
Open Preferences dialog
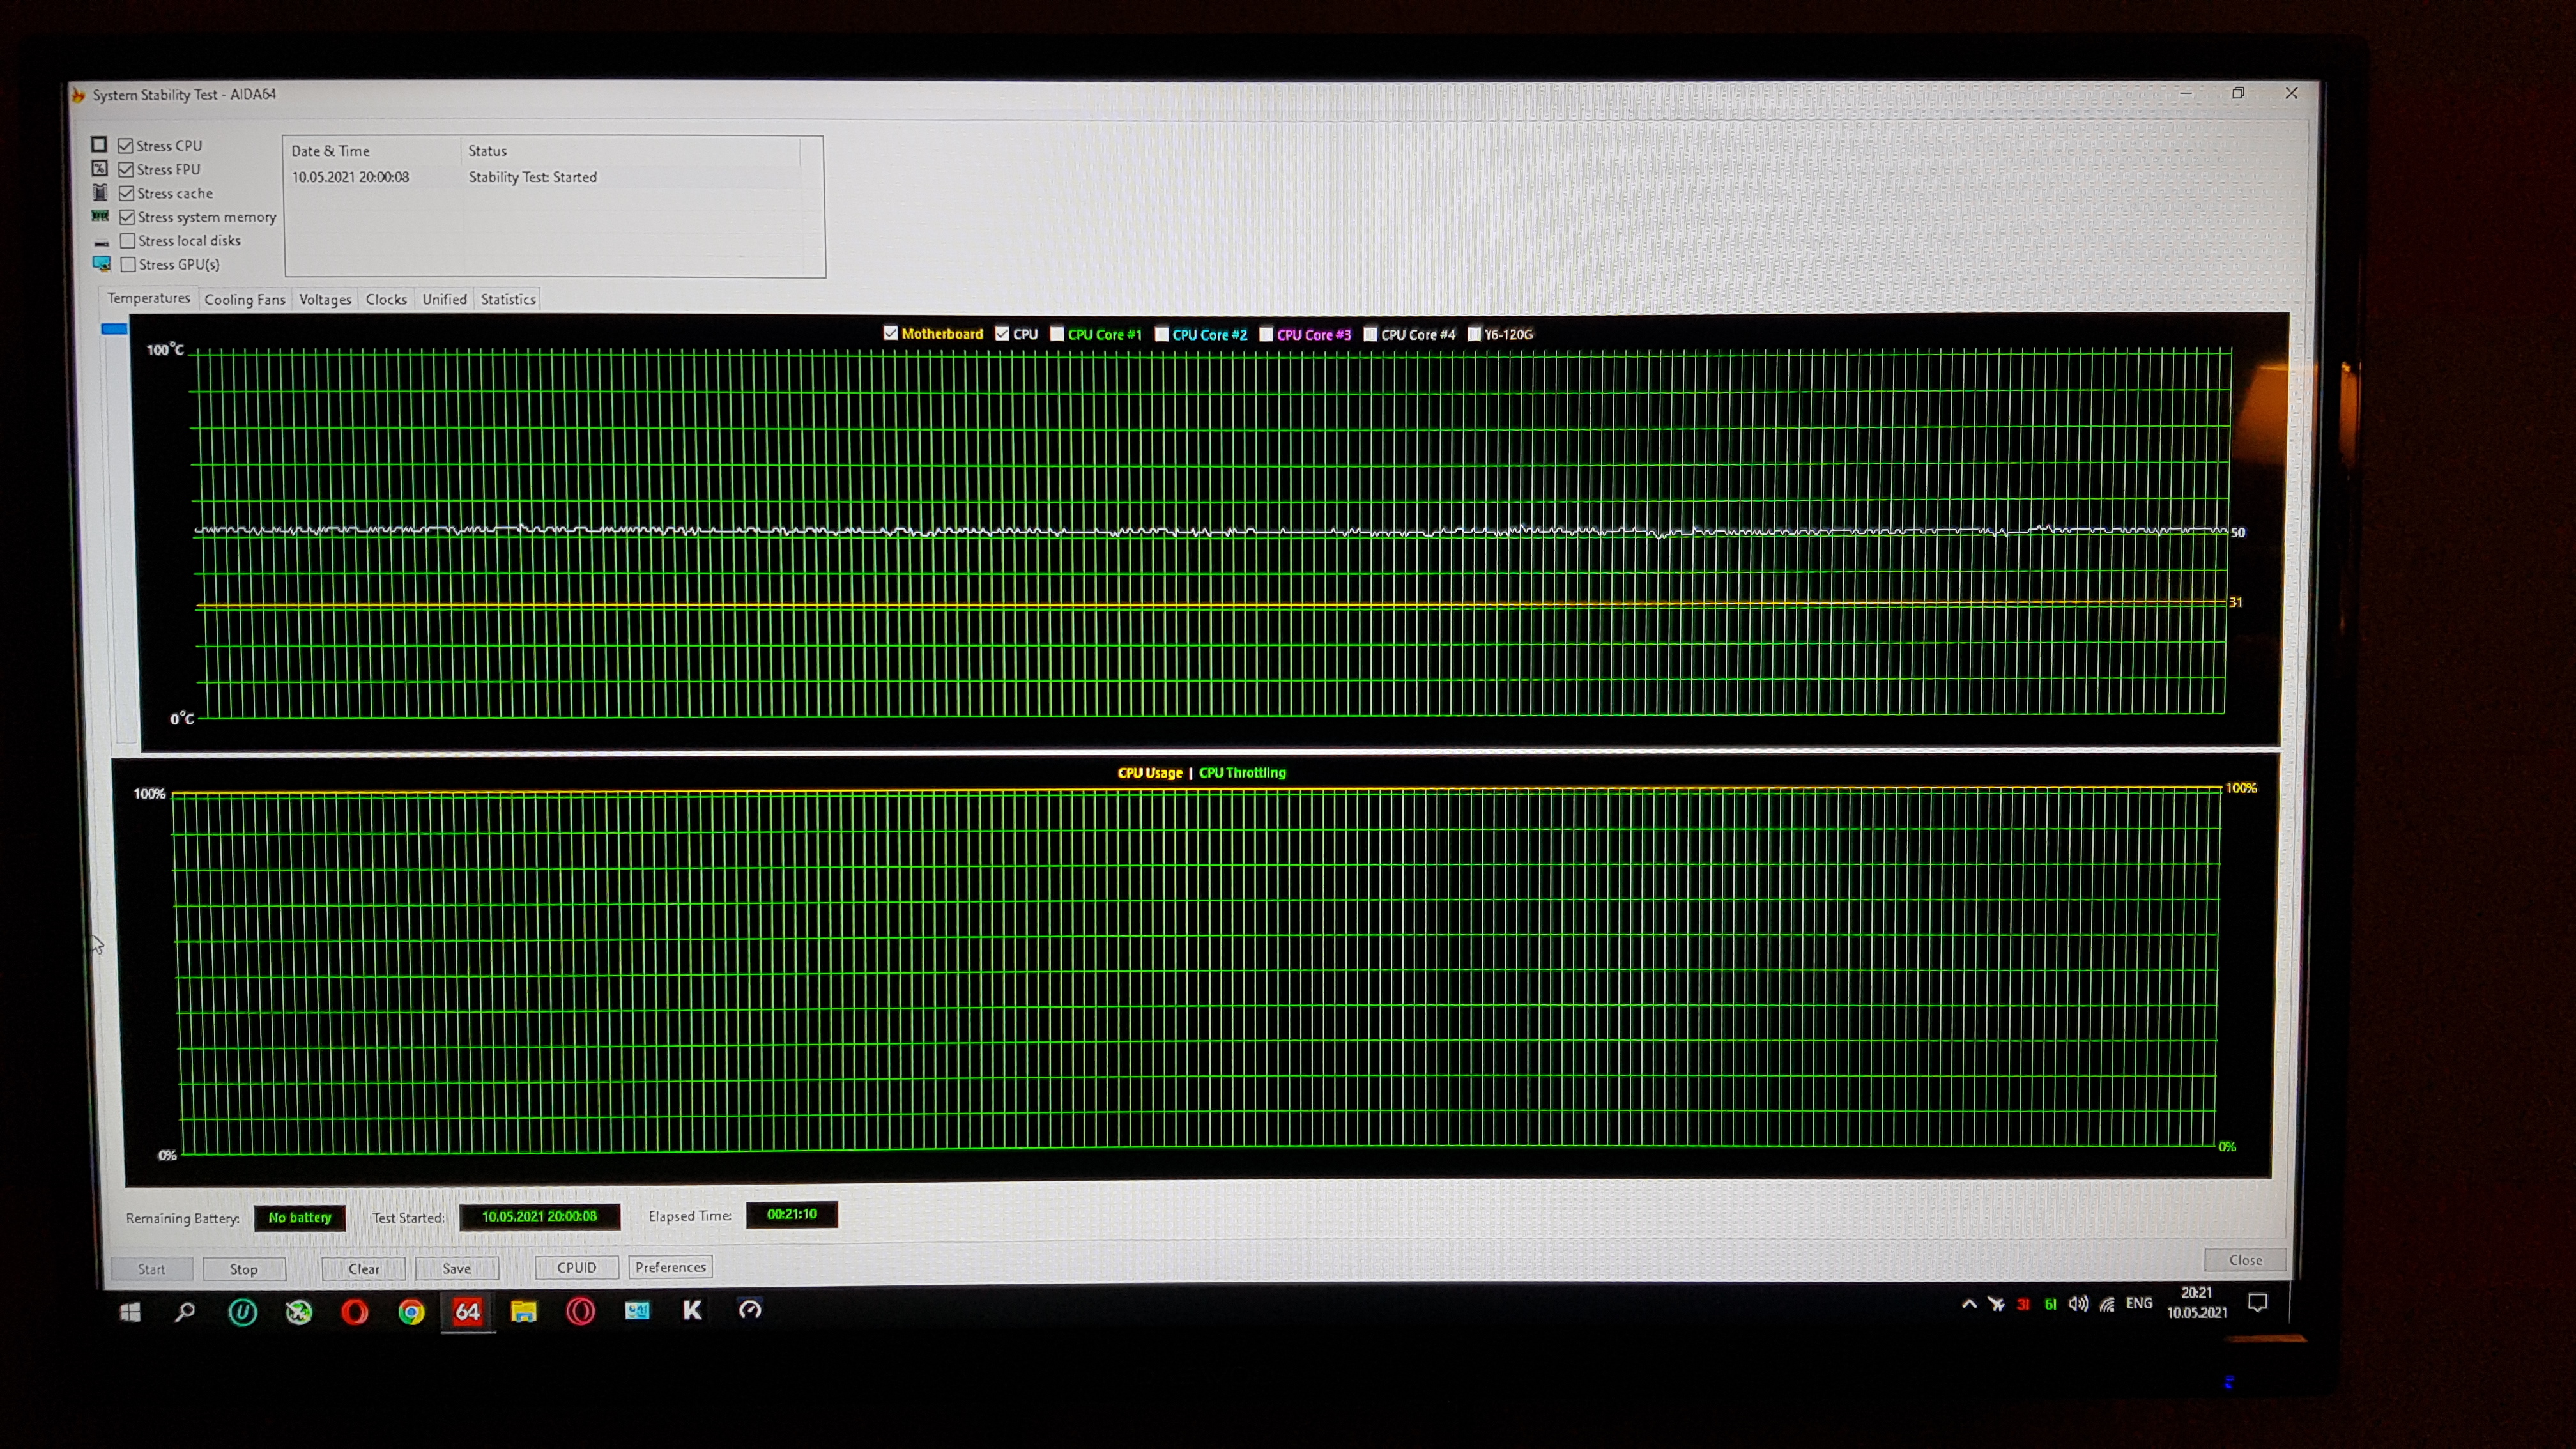(670, 1267)
